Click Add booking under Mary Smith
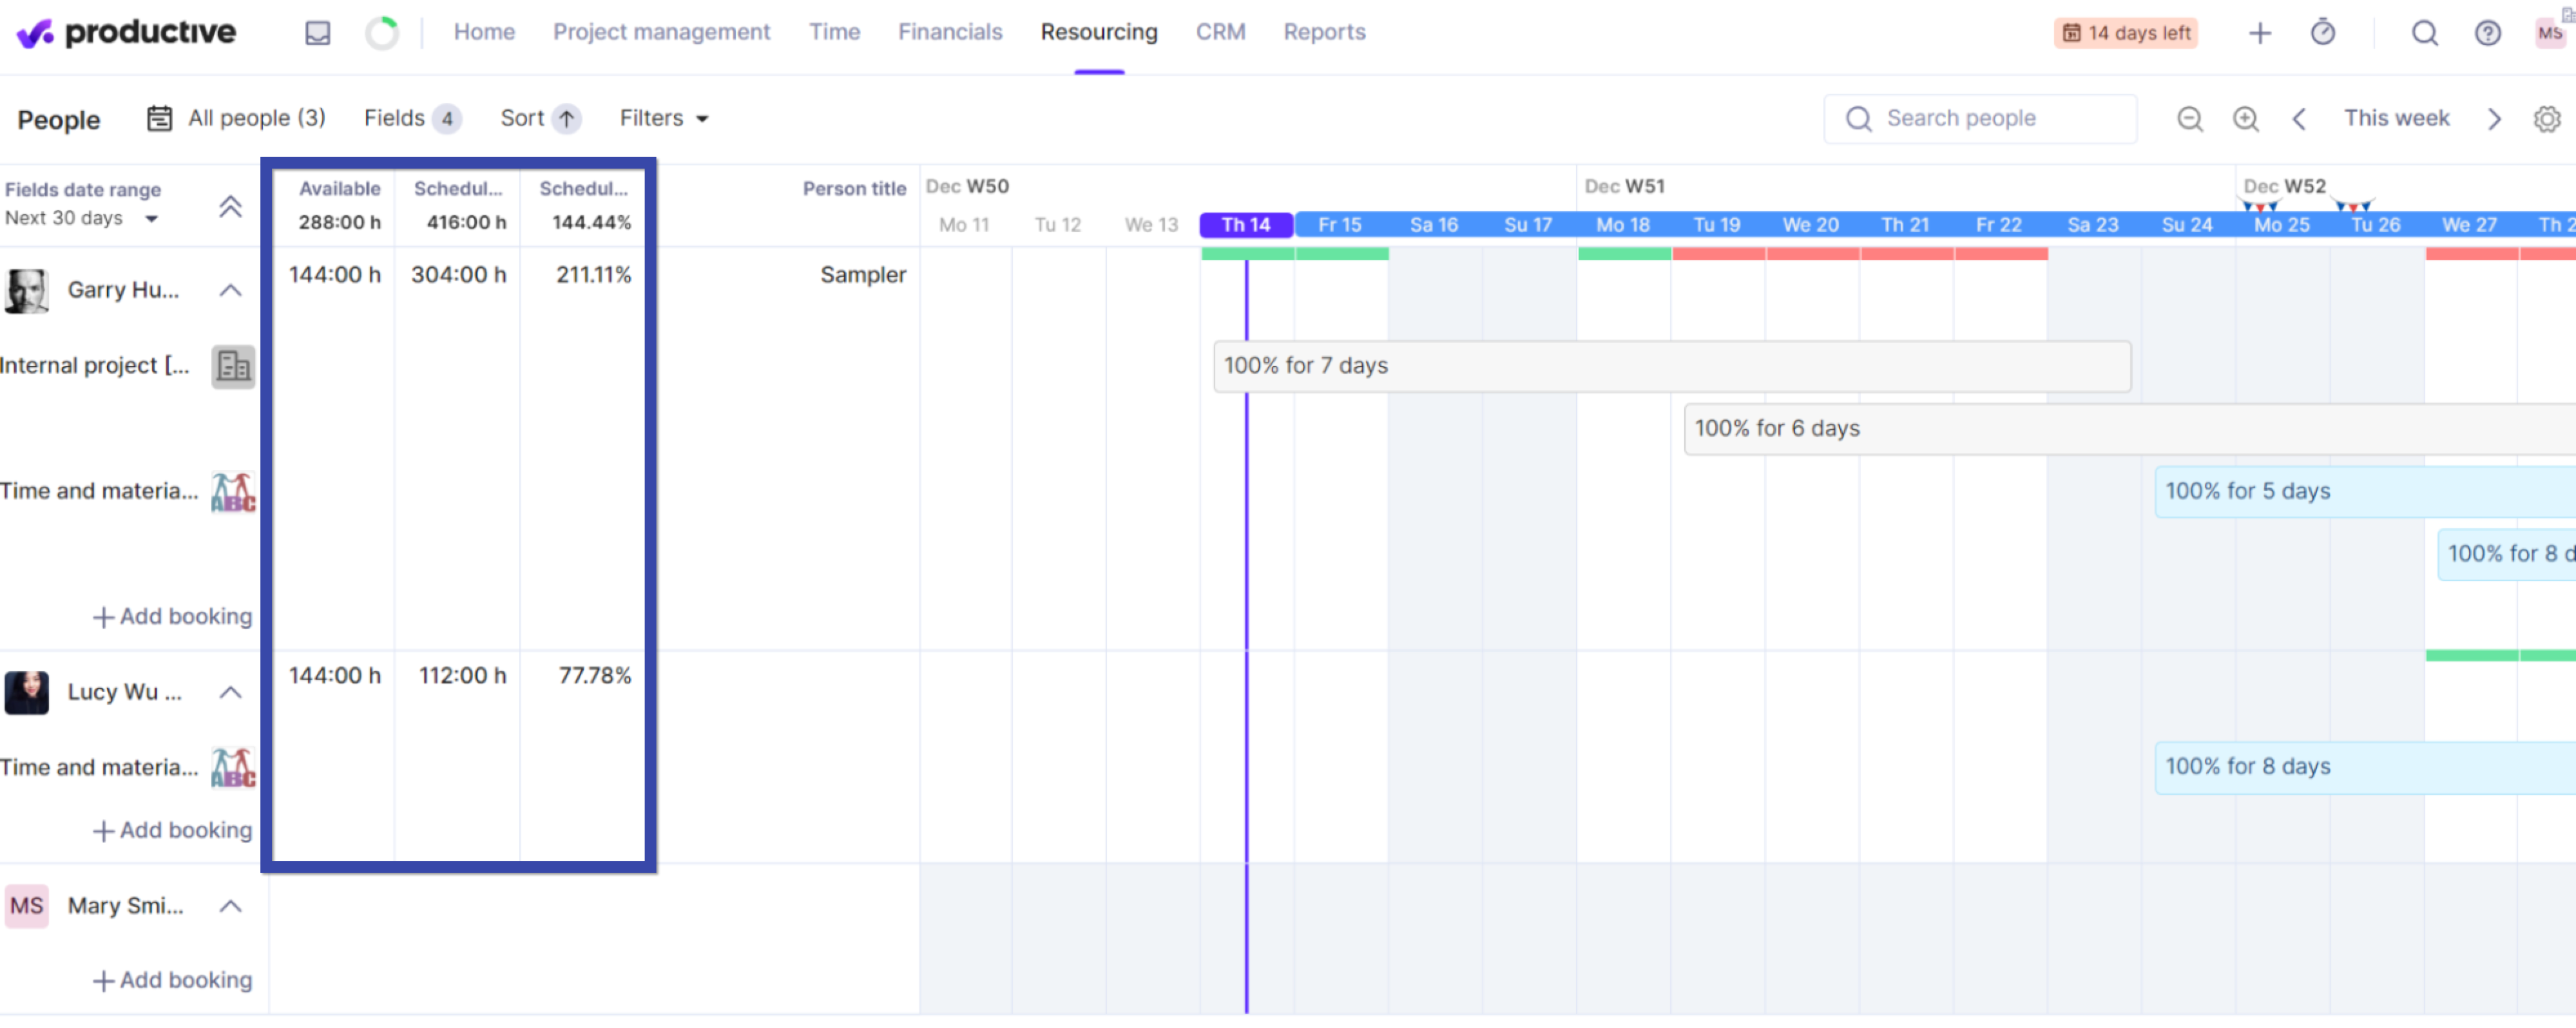Image resolution: width=2576 pixels, height=1028 pixels. tap(173, 979)
